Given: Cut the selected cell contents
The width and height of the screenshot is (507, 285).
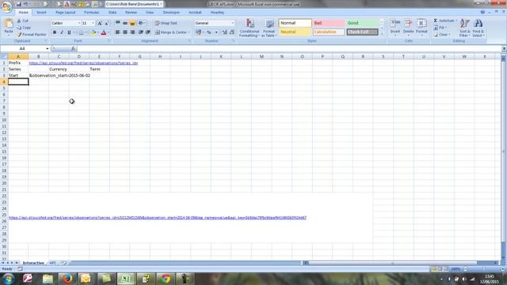Looking at the screenshot, I should point(23,21).
